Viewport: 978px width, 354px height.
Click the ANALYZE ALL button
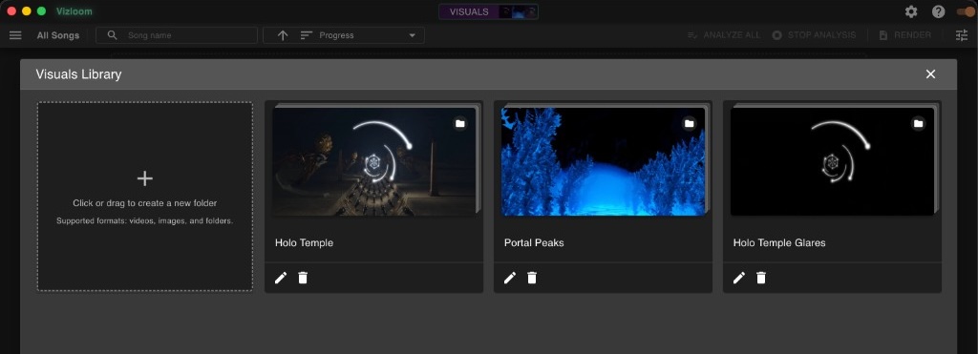(724, 35)
